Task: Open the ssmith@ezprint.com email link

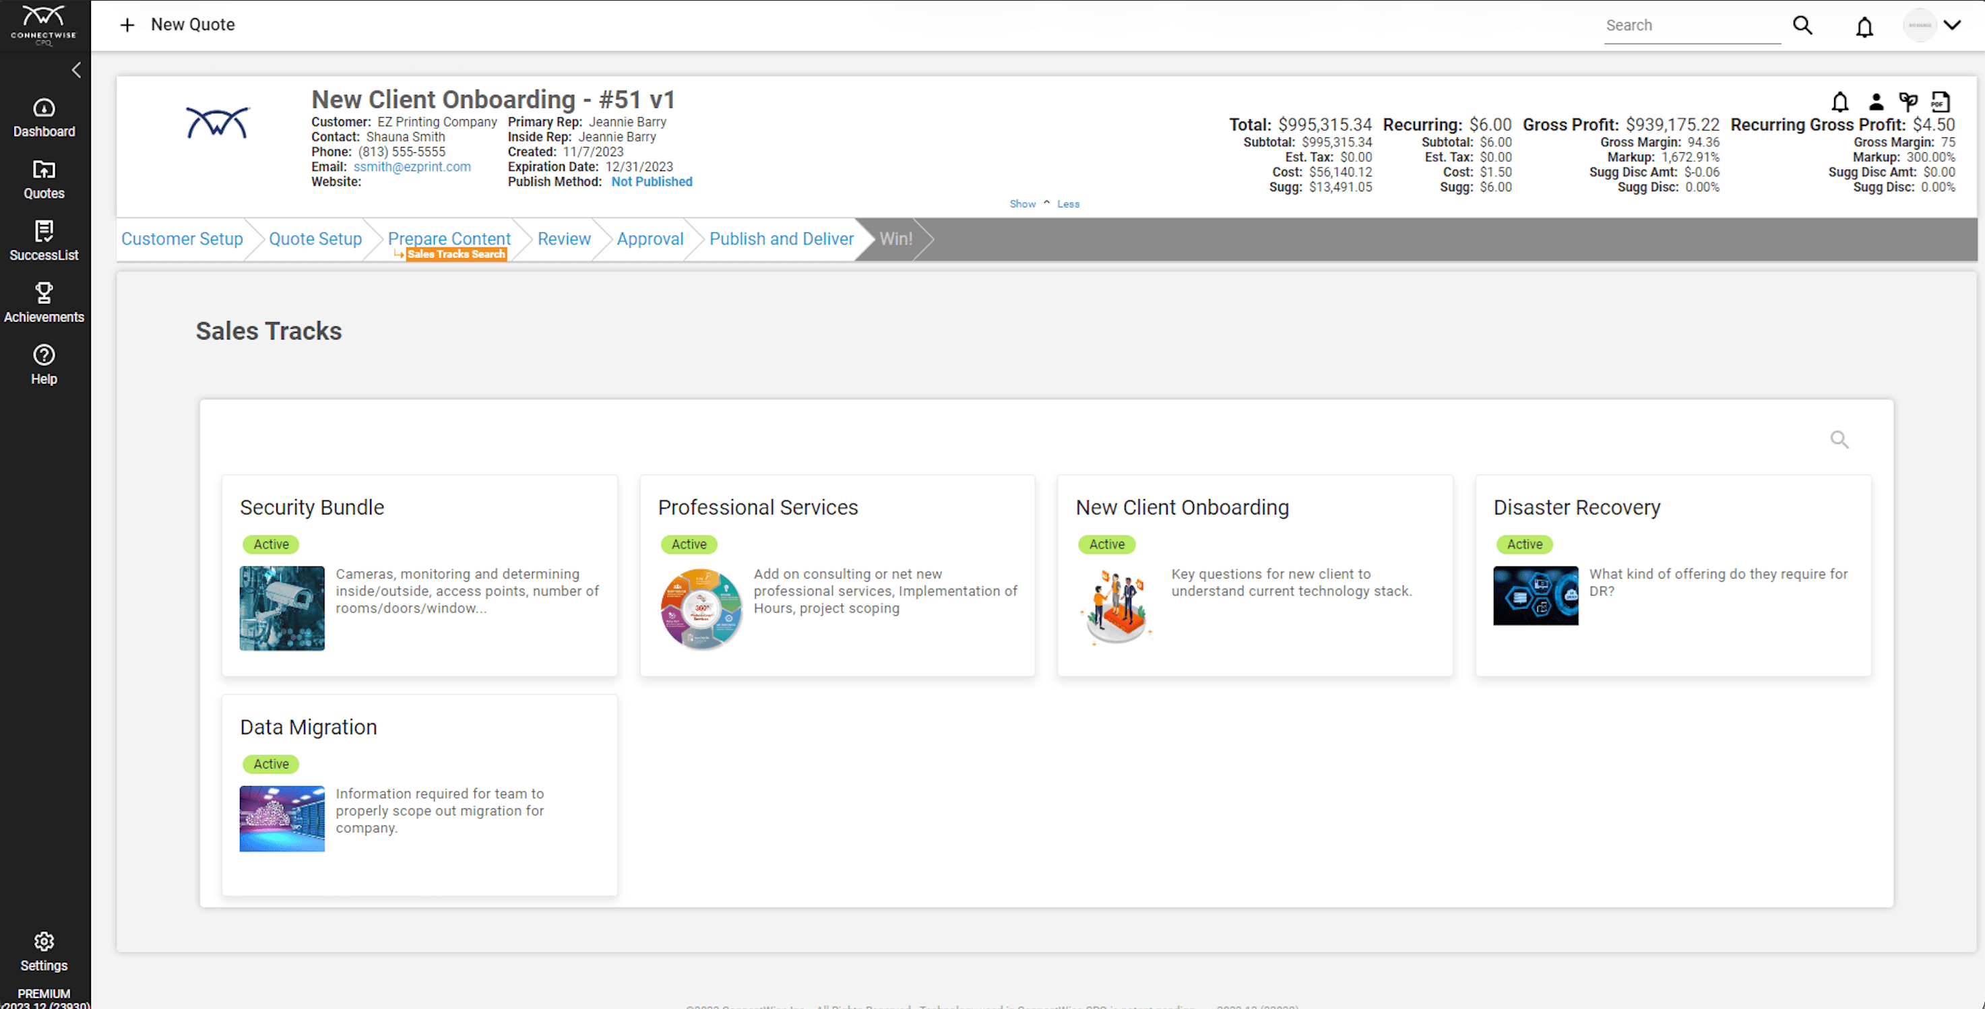Action: coord(412,166)
